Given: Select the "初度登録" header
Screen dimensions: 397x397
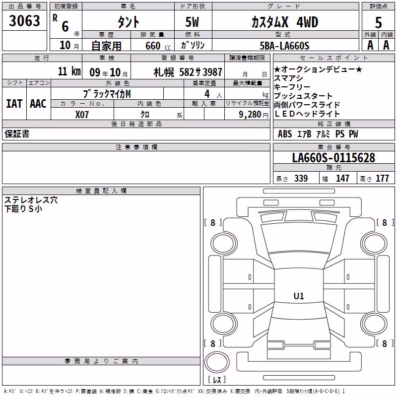Looking at the screenshot, I should [x=66, y=6].
